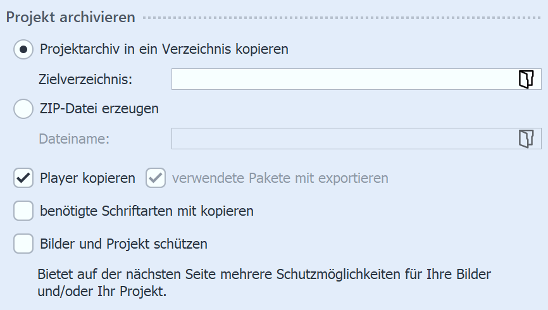Open folder browser for Zielverzeichnis
This screenshot has height=310, width=548.
526,79
